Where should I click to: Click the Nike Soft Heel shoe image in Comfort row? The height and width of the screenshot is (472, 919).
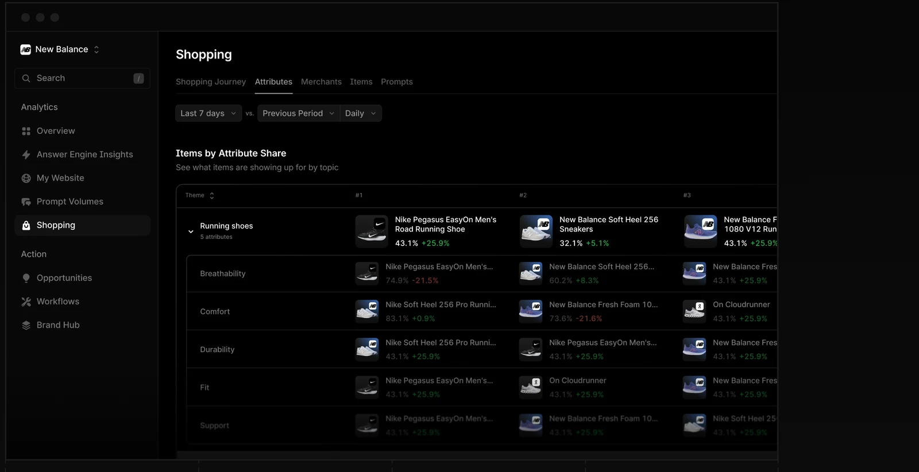[367, 311]
